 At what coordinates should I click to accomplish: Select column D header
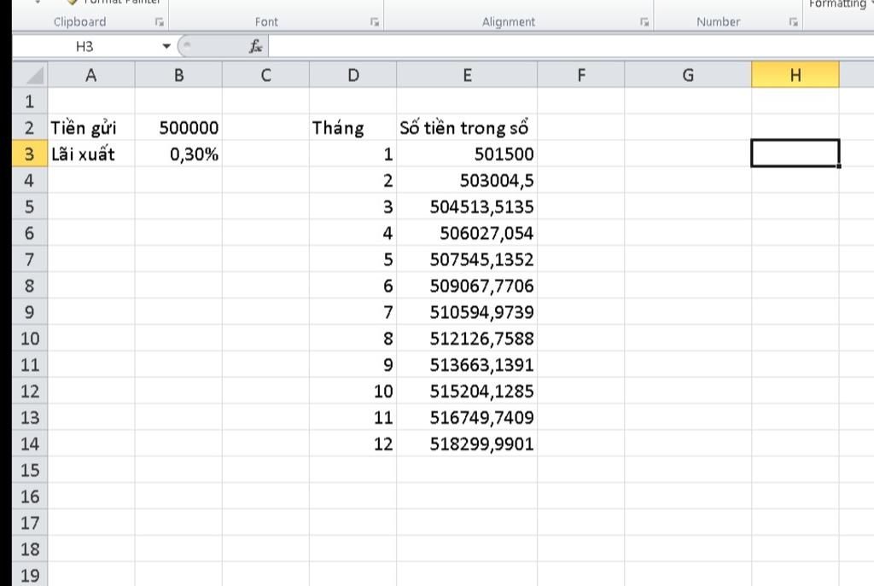click(353, 75)
